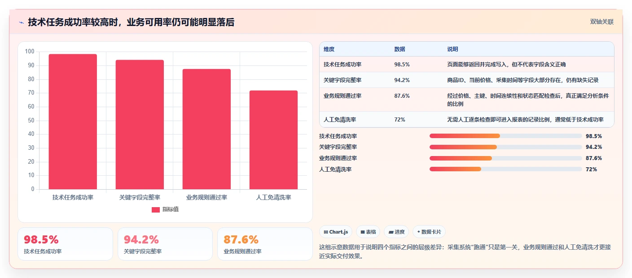Select the 技术任务成功率 cell in the table

point(342,65)
